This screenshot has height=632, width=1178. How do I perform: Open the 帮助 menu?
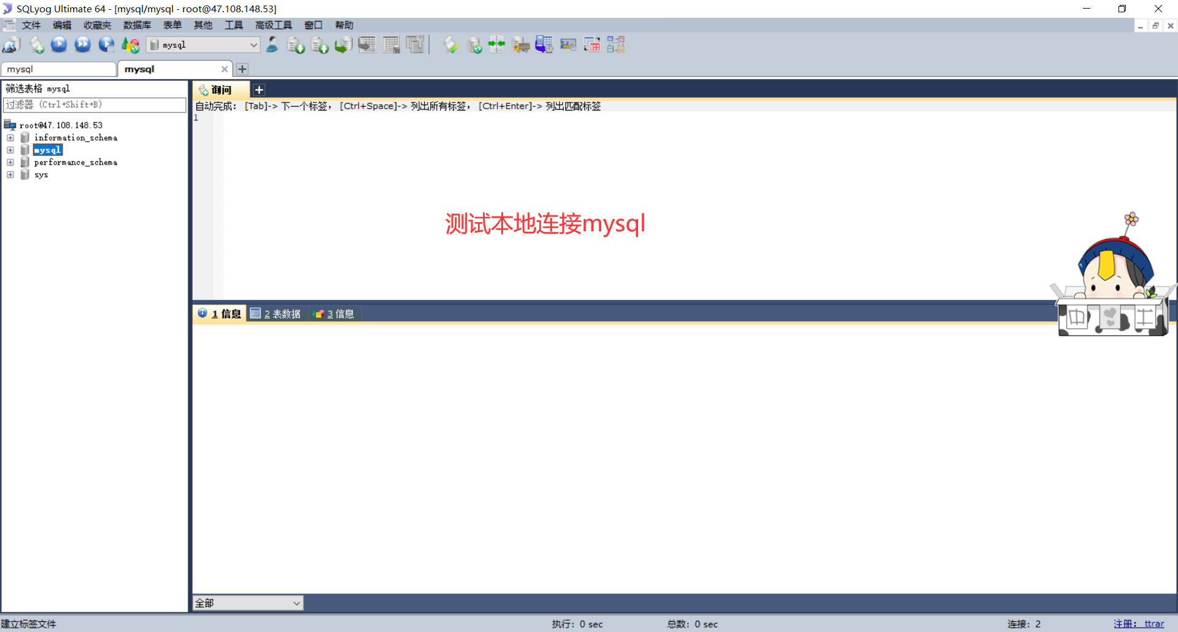coord(344,25)
